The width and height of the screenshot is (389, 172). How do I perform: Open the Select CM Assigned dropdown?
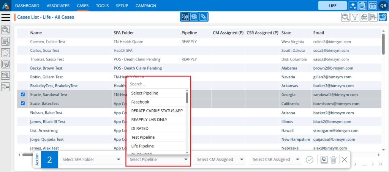(220, 160)
